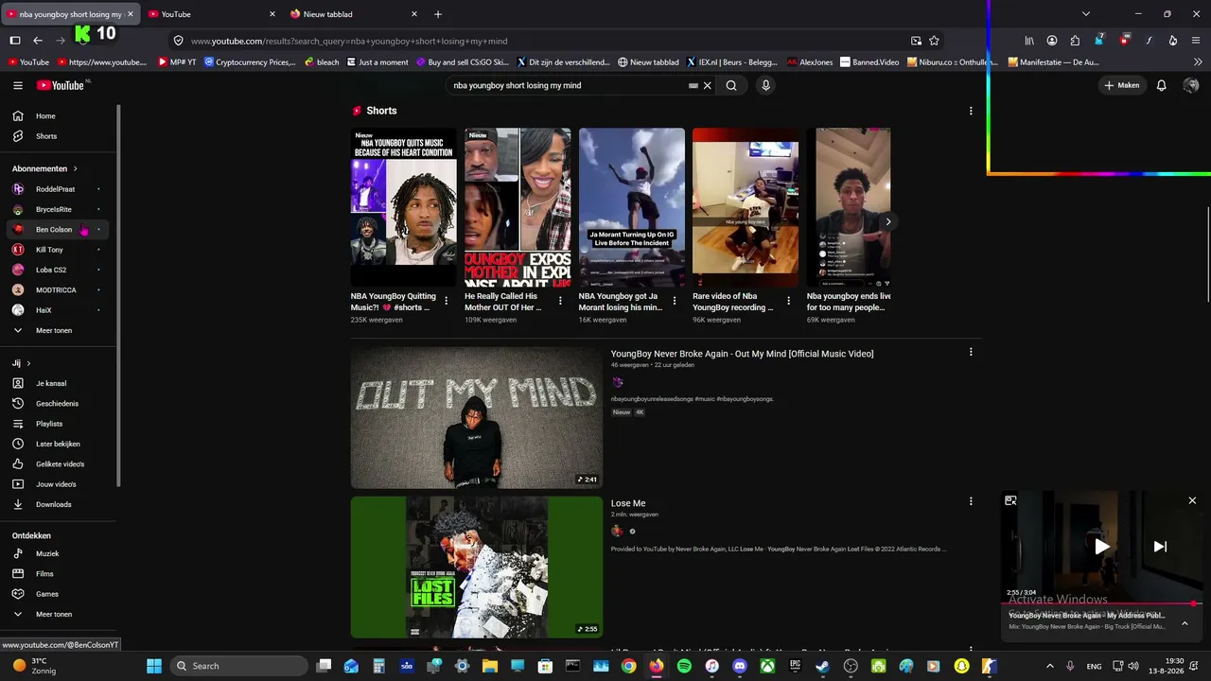Click the YouTube logo in the header

coord(62,85)
